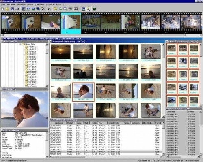Toggle the filmstrip view toolbar icon
This screenshot has height=162, width=203.
76,9
